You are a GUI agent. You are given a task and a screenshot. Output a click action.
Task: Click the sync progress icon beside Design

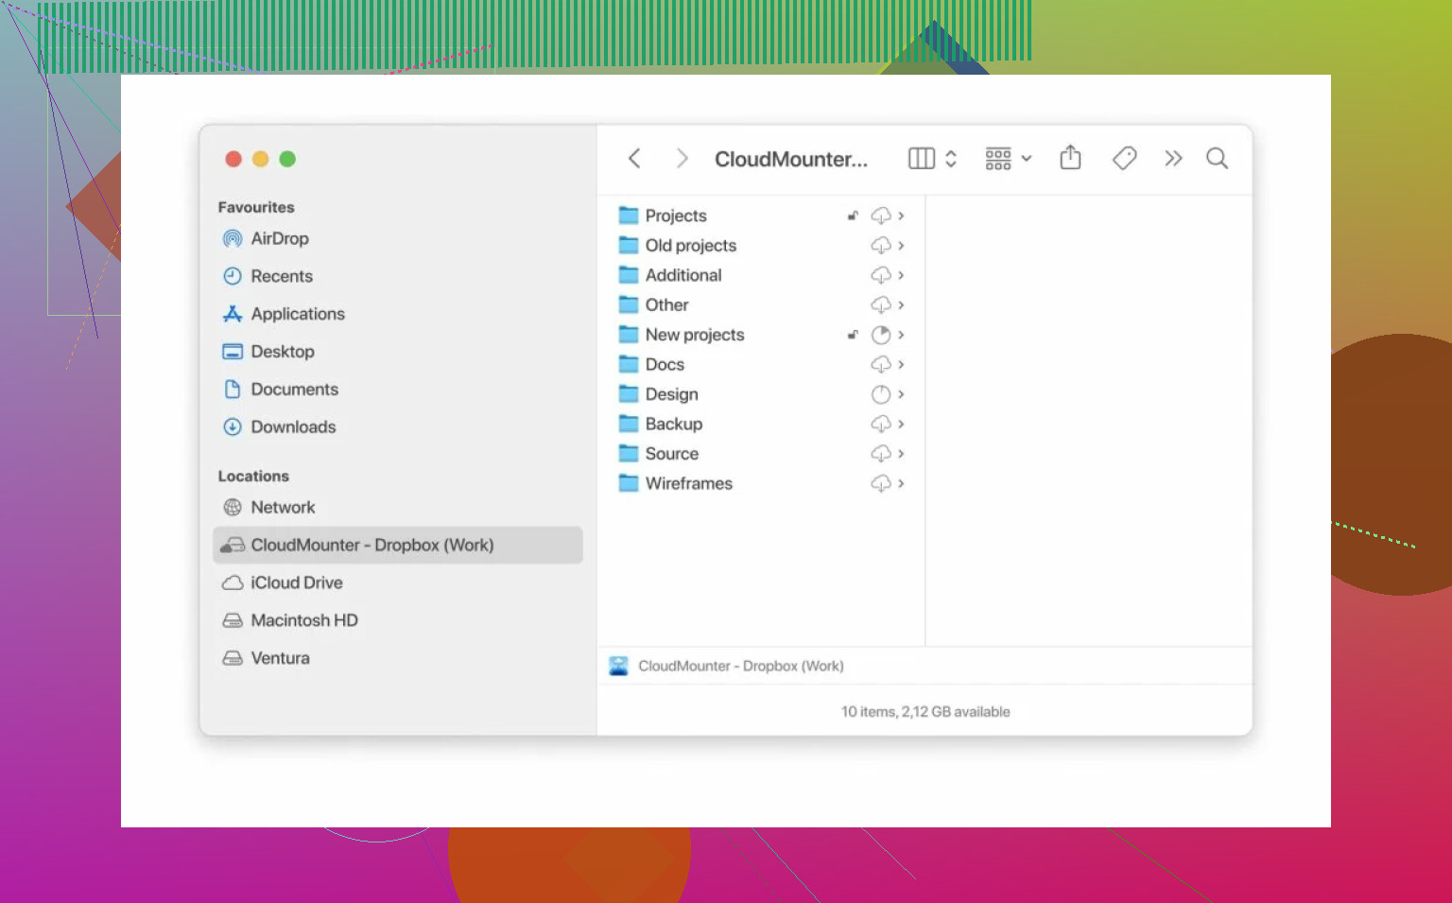coord(880,394)
